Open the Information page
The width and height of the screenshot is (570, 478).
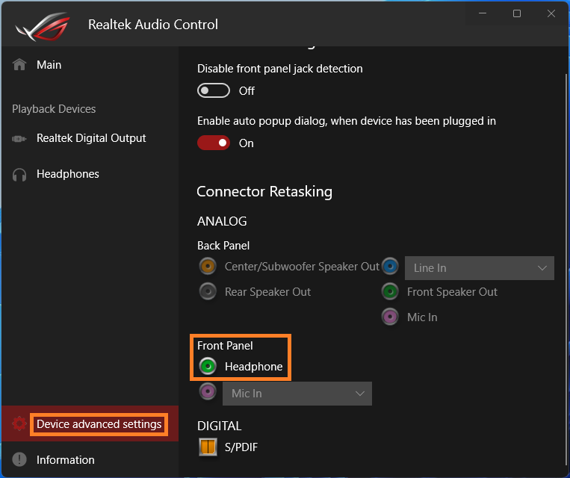pos(90,460)
